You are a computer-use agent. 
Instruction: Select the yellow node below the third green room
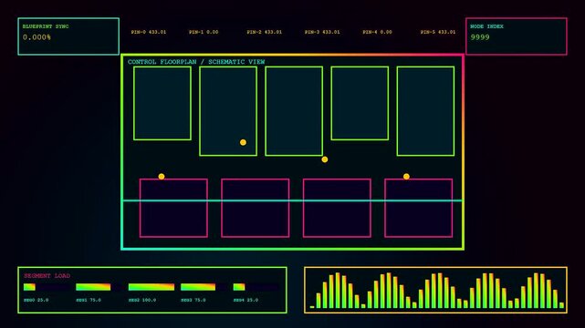[325, 159]
